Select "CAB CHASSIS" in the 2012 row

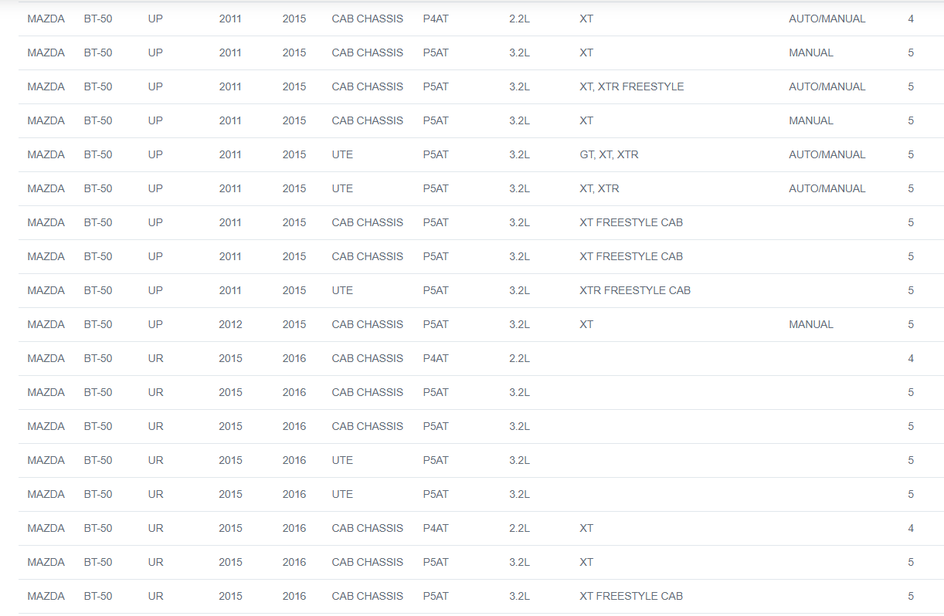click(x=368, y=324)
